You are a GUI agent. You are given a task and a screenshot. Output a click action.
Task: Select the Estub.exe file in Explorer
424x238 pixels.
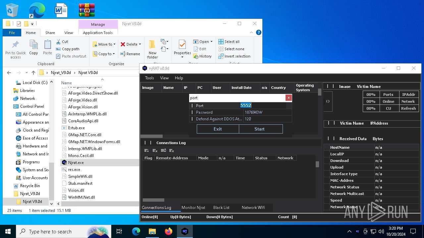tap(77, 128)
